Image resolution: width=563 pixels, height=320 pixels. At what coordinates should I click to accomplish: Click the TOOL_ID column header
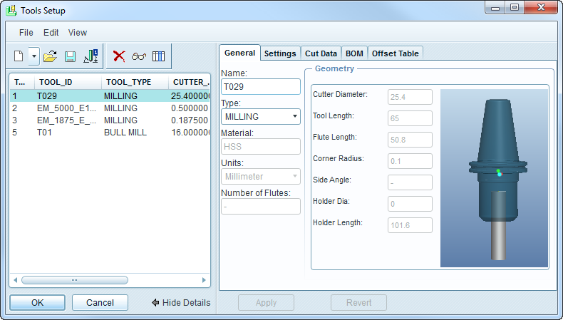click(68, 82)
